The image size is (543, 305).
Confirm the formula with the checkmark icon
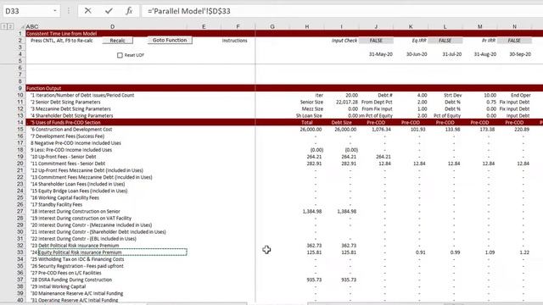coord(109,11)
